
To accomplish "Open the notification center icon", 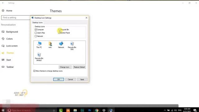I will pos(195,110).
